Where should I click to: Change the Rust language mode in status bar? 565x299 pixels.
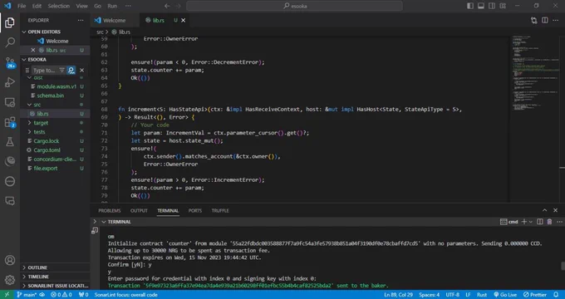pyautogui.click(x=482, y=295)
